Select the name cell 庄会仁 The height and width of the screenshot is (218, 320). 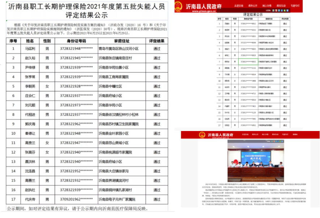coord(30,96)
